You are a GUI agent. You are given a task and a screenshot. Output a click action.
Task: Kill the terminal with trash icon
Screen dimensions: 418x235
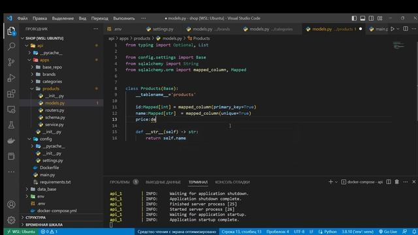click(397, 181)
